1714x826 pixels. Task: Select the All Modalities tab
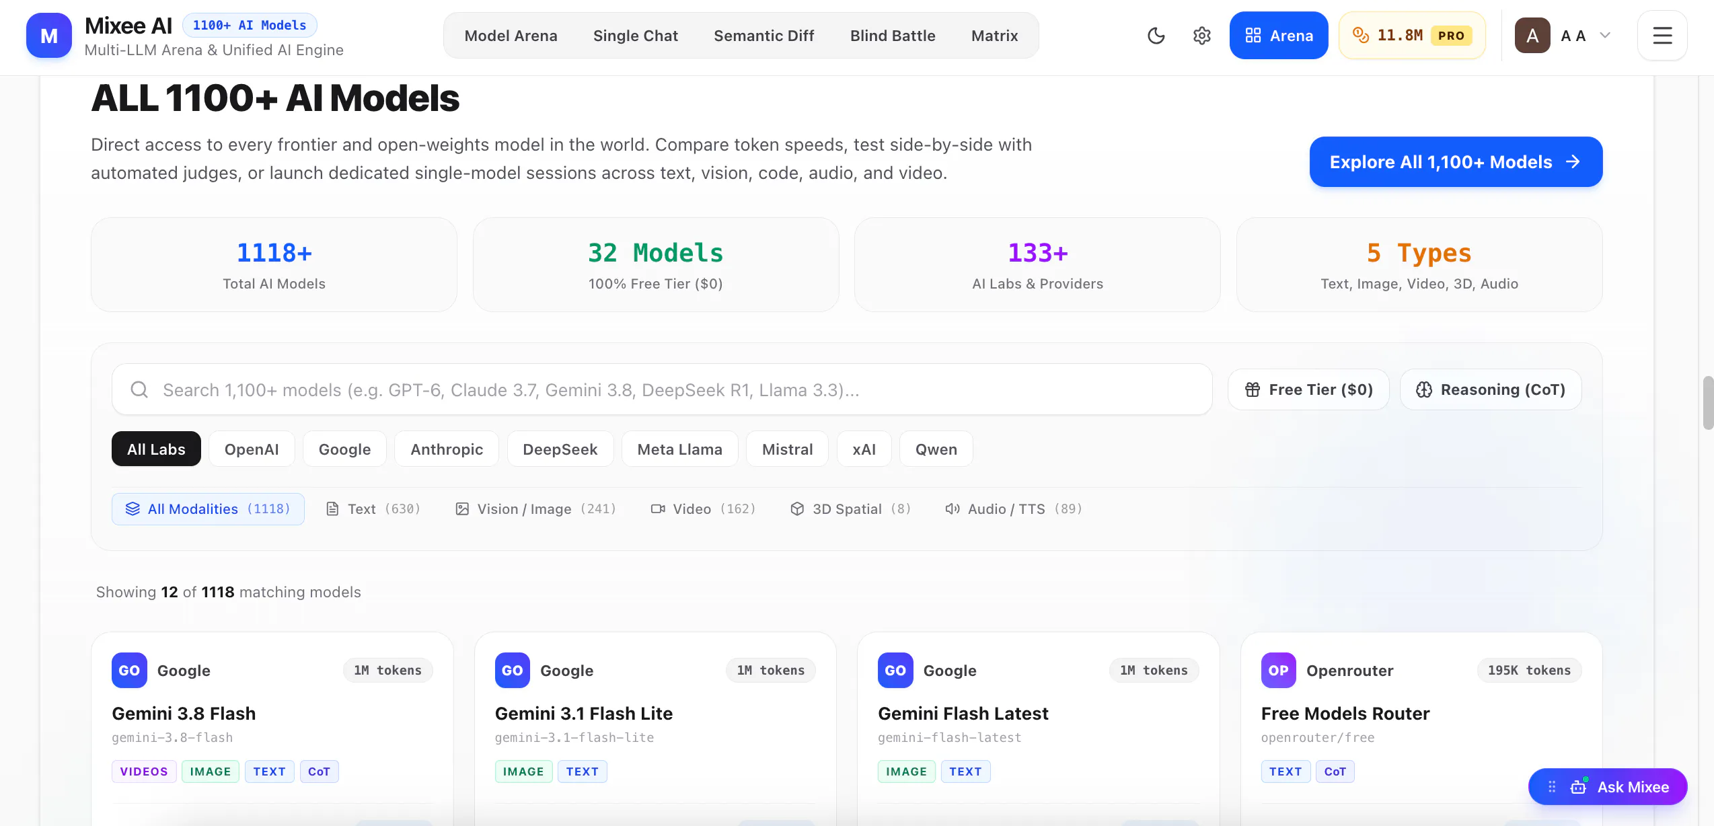tap(208, 509)
